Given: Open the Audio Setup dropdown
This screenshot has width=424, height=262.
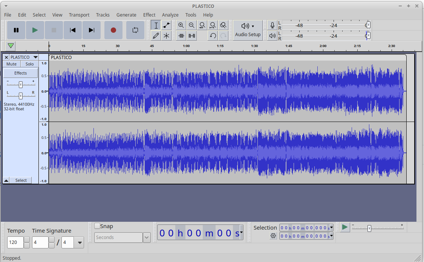Looking at the screenshot, I should 248,30.
